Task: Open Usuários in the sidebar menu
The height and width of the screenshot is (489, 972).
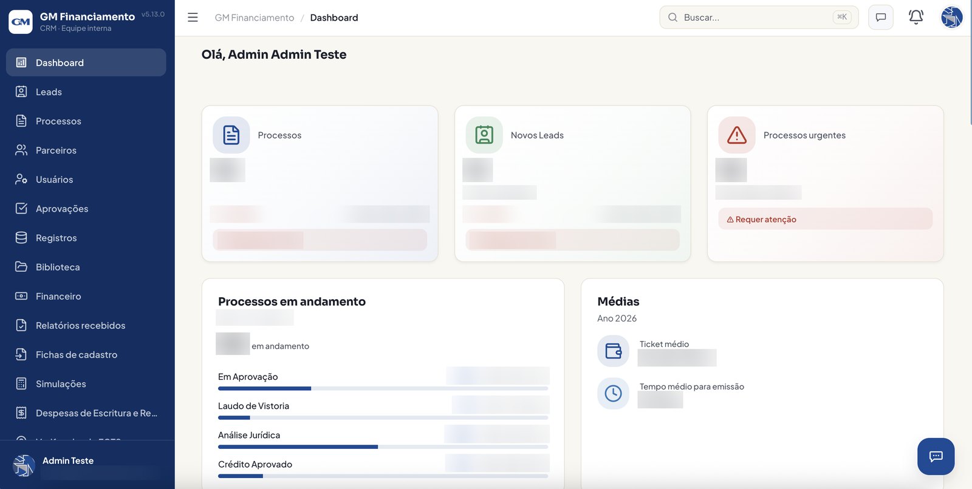Action: pos(86,179)
